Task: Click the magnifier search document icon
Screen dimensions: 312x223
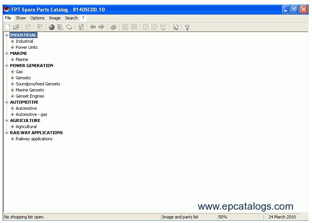Action: [175, 27]
